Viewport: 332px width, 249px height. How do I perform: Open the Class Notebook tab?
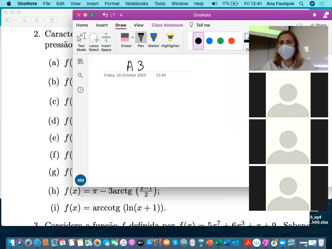168,25
